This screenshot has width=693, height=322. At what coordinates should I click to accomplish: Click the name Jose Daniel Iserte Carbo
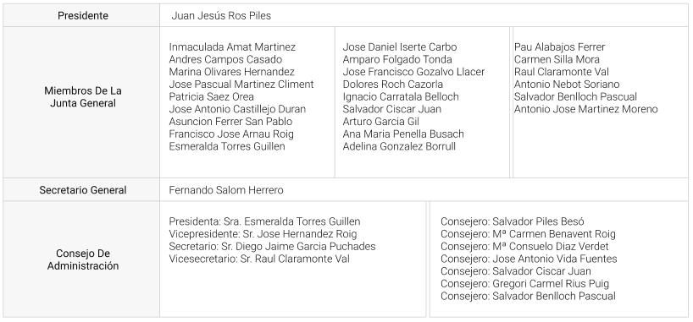[x=400, y=47]
